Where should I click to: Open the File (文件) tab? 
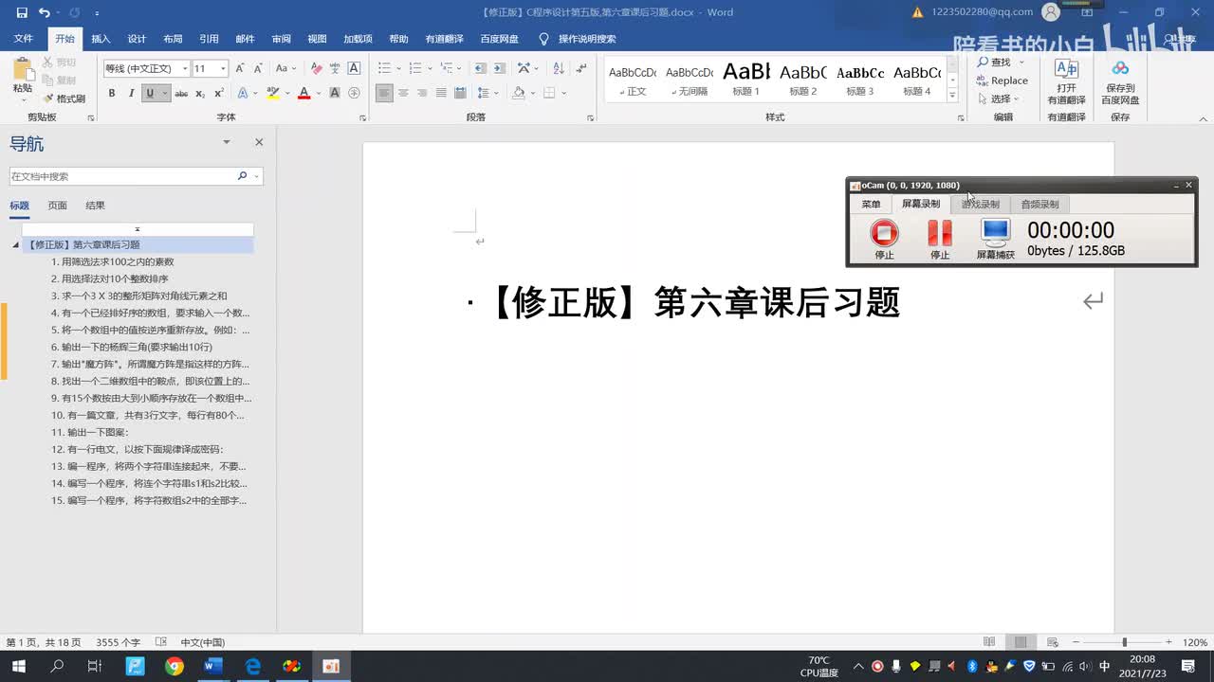point(24,39)
